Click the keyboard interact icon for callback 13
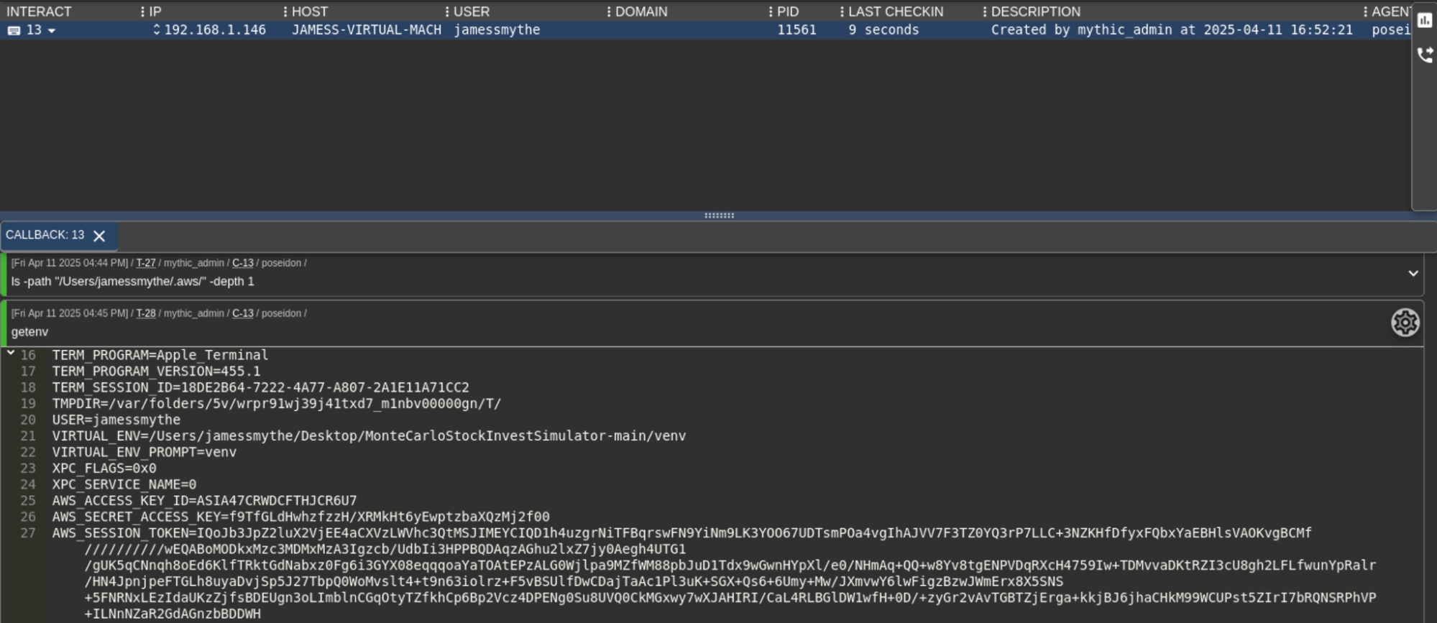The height and width of the screenshot is (623, 1437). pos(14,30)
